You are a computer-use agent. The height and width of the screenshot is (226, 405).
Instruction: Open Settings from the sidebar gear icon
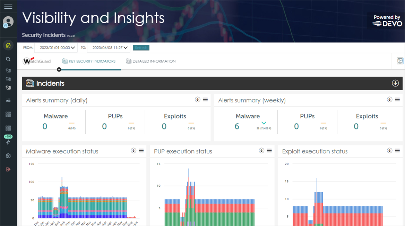pos(8,156)
